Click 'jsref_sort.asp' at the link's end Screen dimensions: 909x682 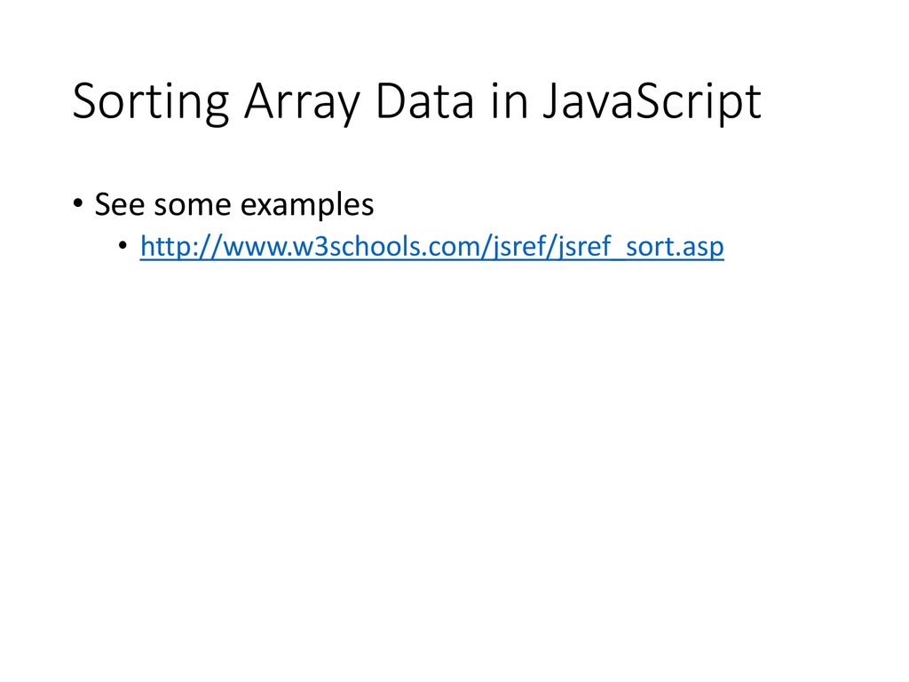[x=641, y=247]
